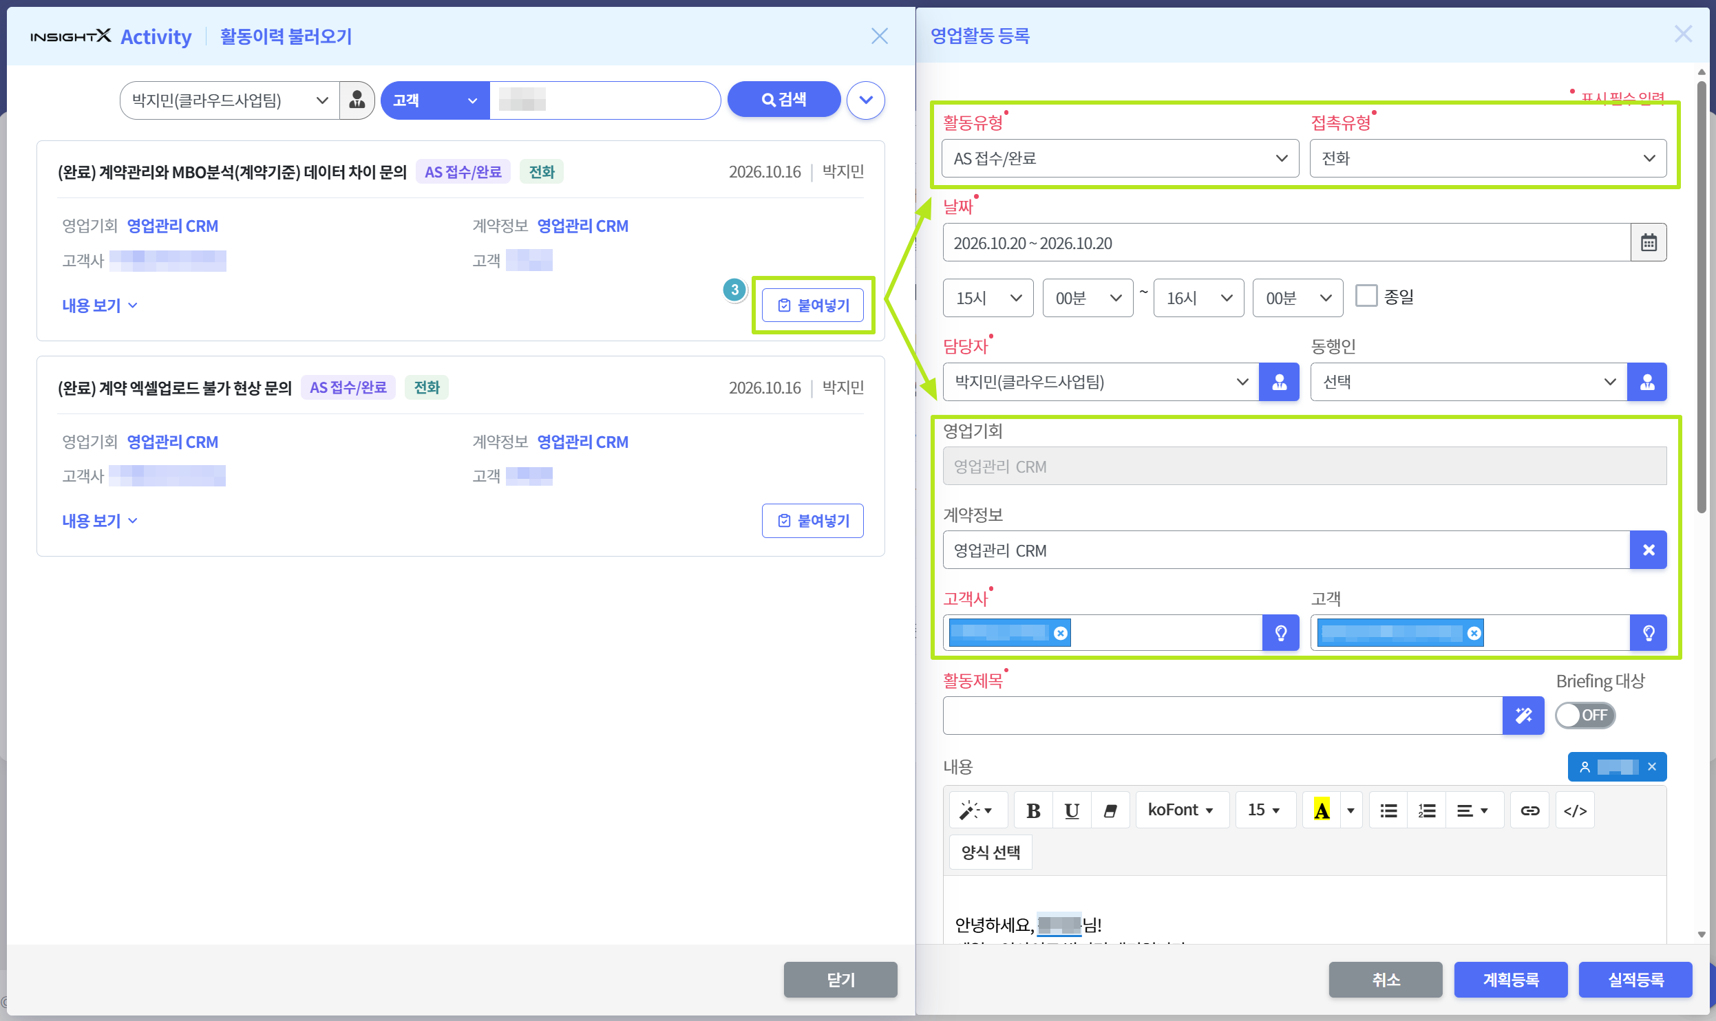Viewport: 1716px width, 1021px height.
Task: Apply underline formatting in the editor
Action: pyautogui.click(x=1072, y=810)
